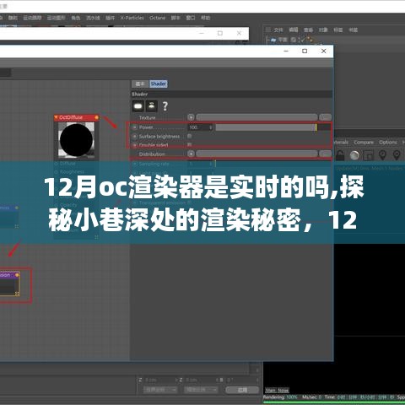
Task: Click the keyframe circle next to Surface brightness
Action: (135, 137)
